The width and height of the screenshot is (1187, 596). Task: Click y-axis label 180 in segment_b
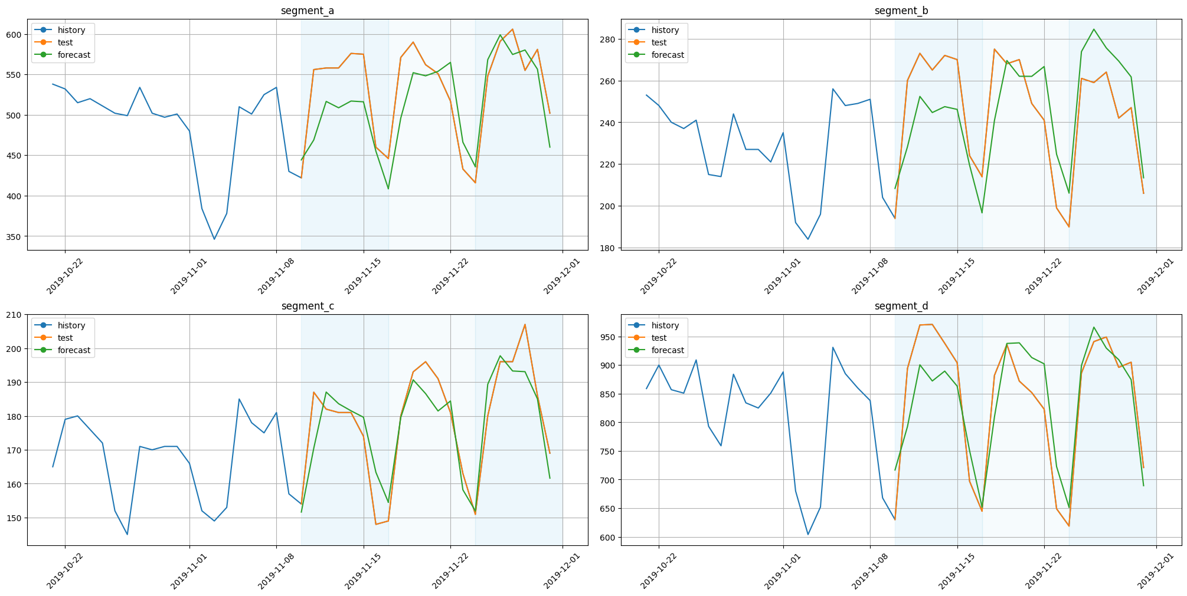[609, 248]
